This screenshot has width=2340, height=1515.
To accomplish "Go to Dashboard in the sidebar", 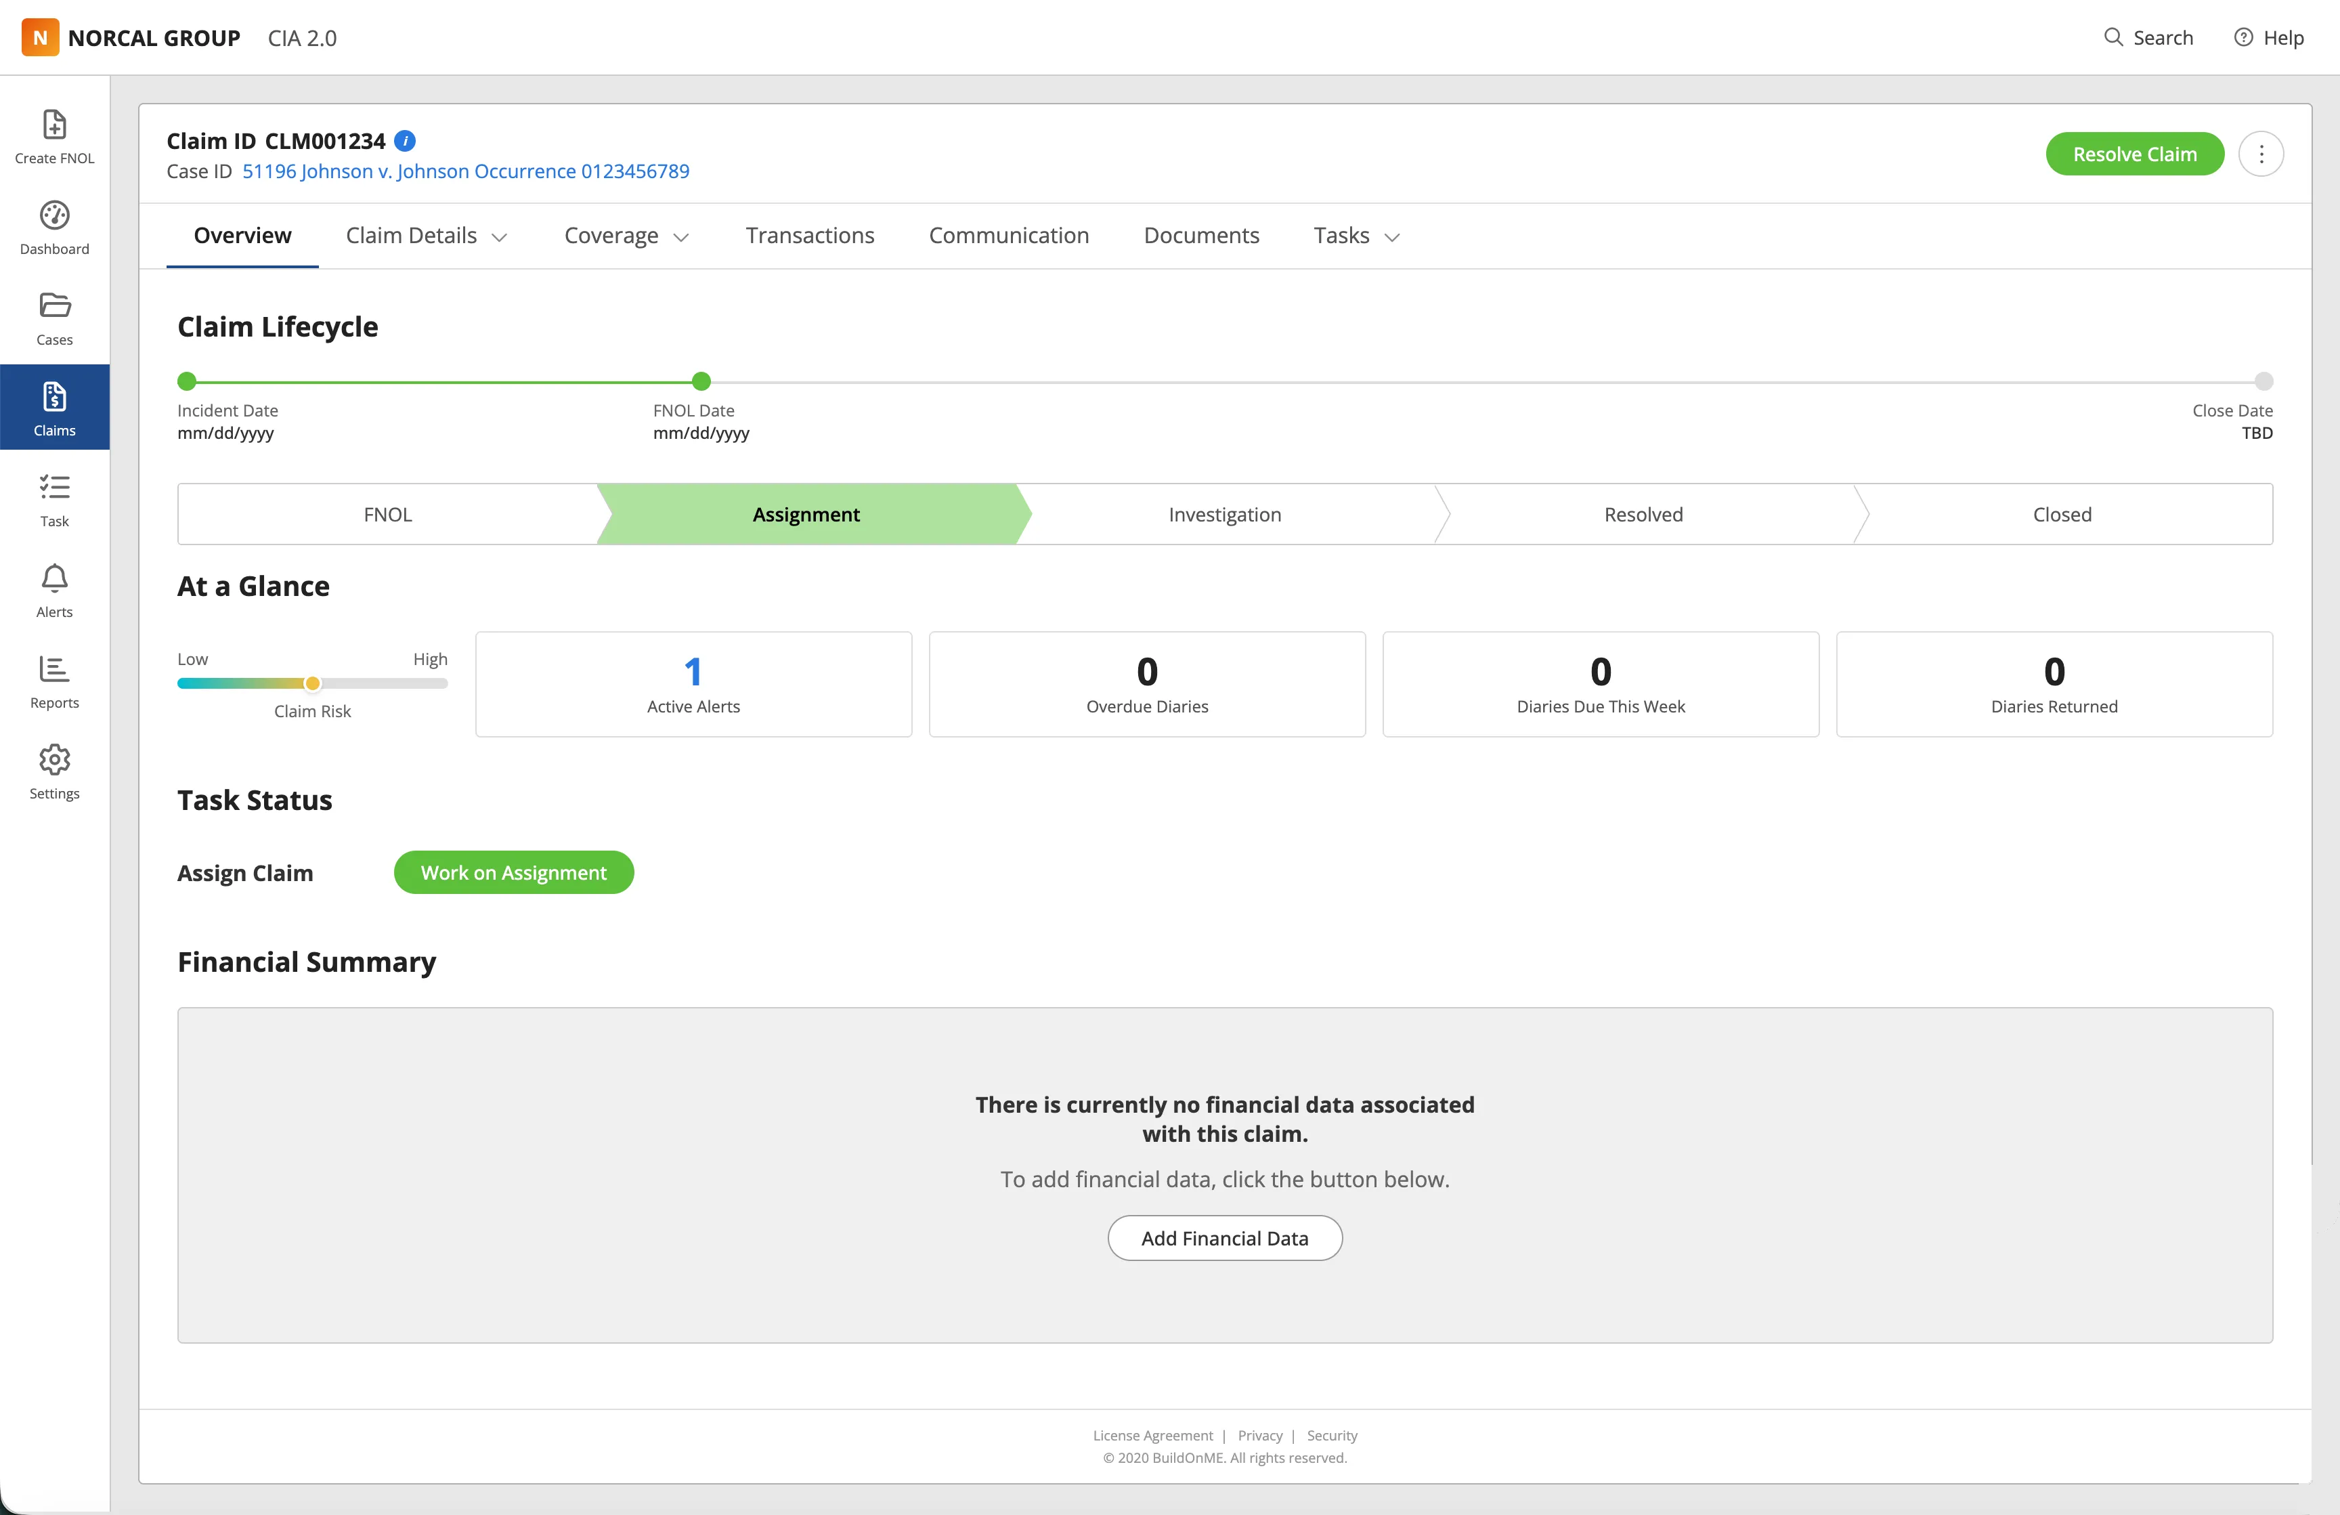I will coord(54,227).
